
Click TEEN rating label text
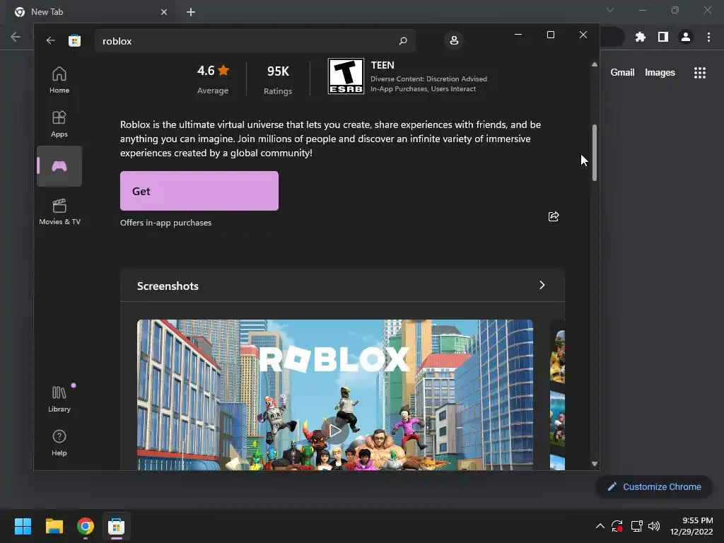pyautogui.click(x=383, y=65)
